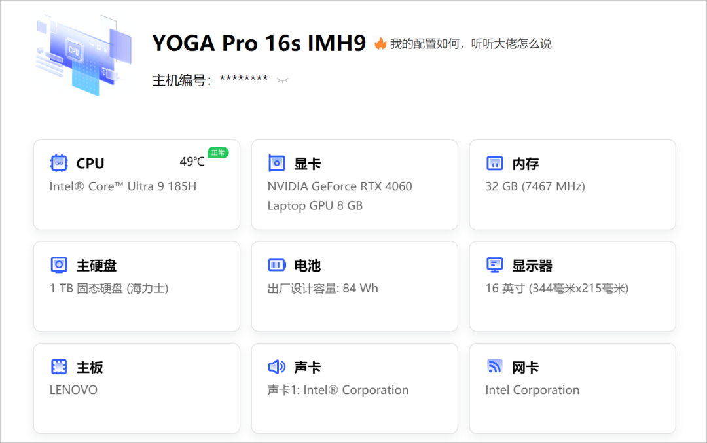Click the 正常 status badge on CPU card
The height and width of the screenshot is (443, 707).
coord(217,153)
